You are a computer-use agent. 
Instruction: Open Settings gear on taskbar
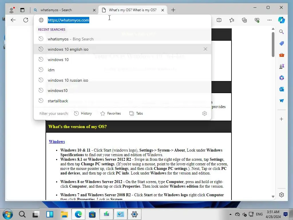click(x=134, y=214)
